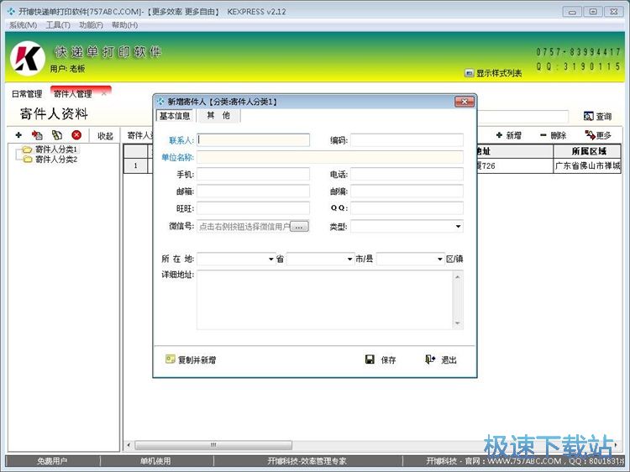630x472 pixels.
Task: Open the 帮助(H) menu
Action: (x=124, y=25)
